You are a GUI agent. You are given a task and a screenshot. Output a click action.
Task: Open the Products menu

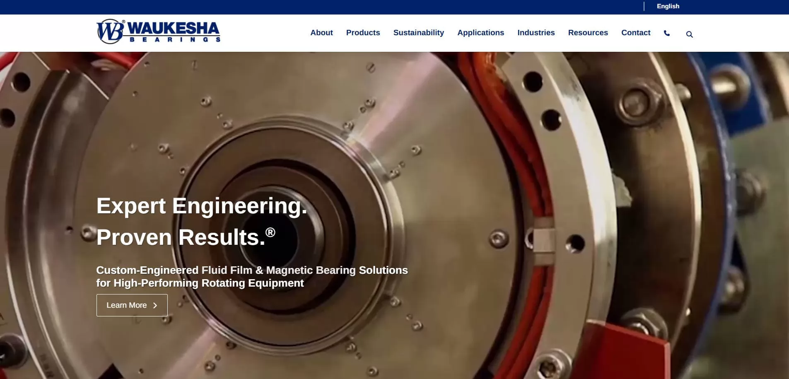point(363,33)
